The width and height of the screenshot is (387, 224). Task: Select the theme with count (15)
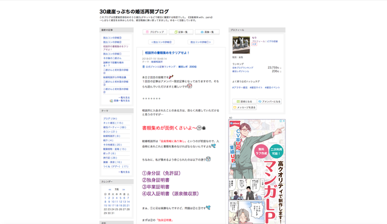[x=114, y=149]
